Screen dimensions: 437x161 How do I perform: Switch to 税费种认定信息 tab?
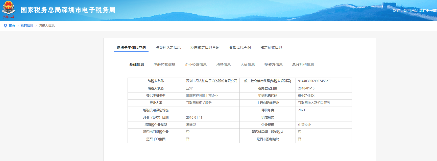[x=168, y=47]
